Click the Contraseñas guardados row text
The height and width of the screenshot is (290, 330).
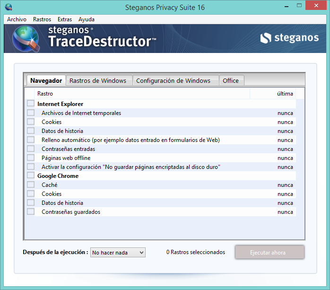click(x=71, y=212)
